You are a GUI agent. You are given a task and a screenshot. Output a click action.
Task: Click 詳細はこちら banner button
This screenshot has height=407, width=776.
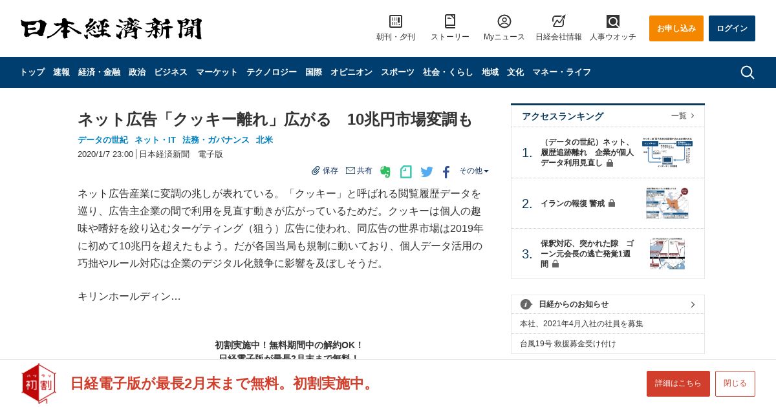[x=678, y=384]
